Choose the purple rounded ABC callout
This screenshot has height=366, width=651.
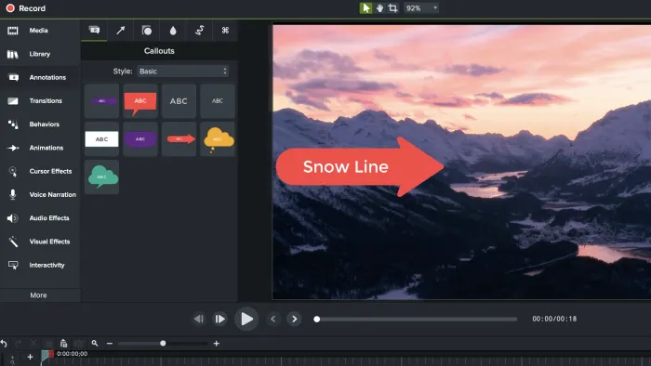140,139
